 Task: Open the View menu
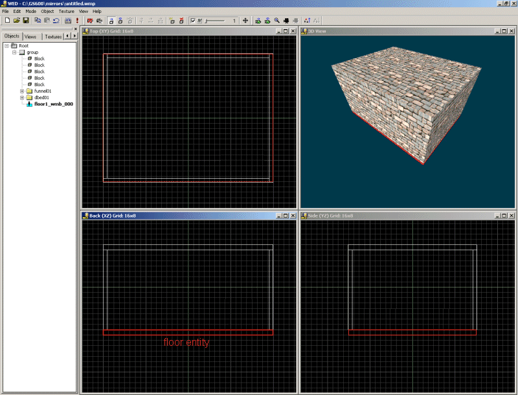point(84,11)
